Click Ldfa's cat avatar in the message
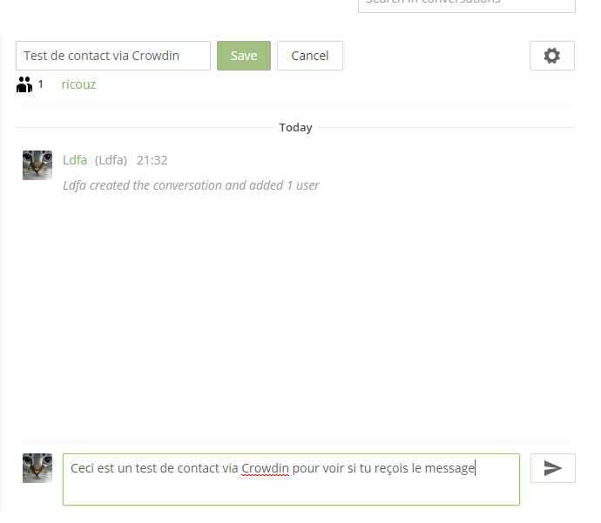 tap(37, 165)
